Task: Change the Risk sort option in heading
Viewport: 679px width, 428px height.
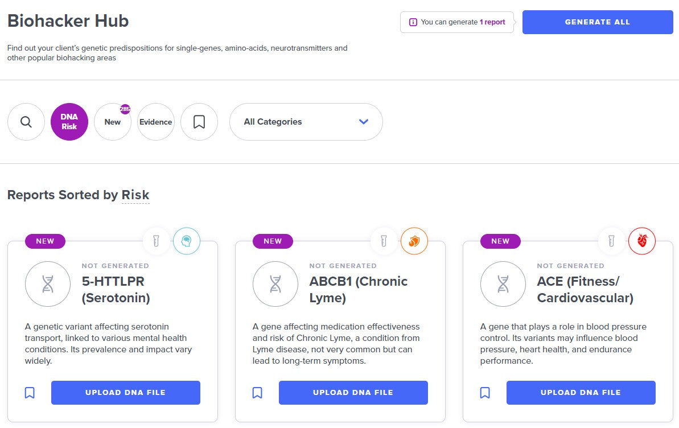Action: tap(135, 195)
